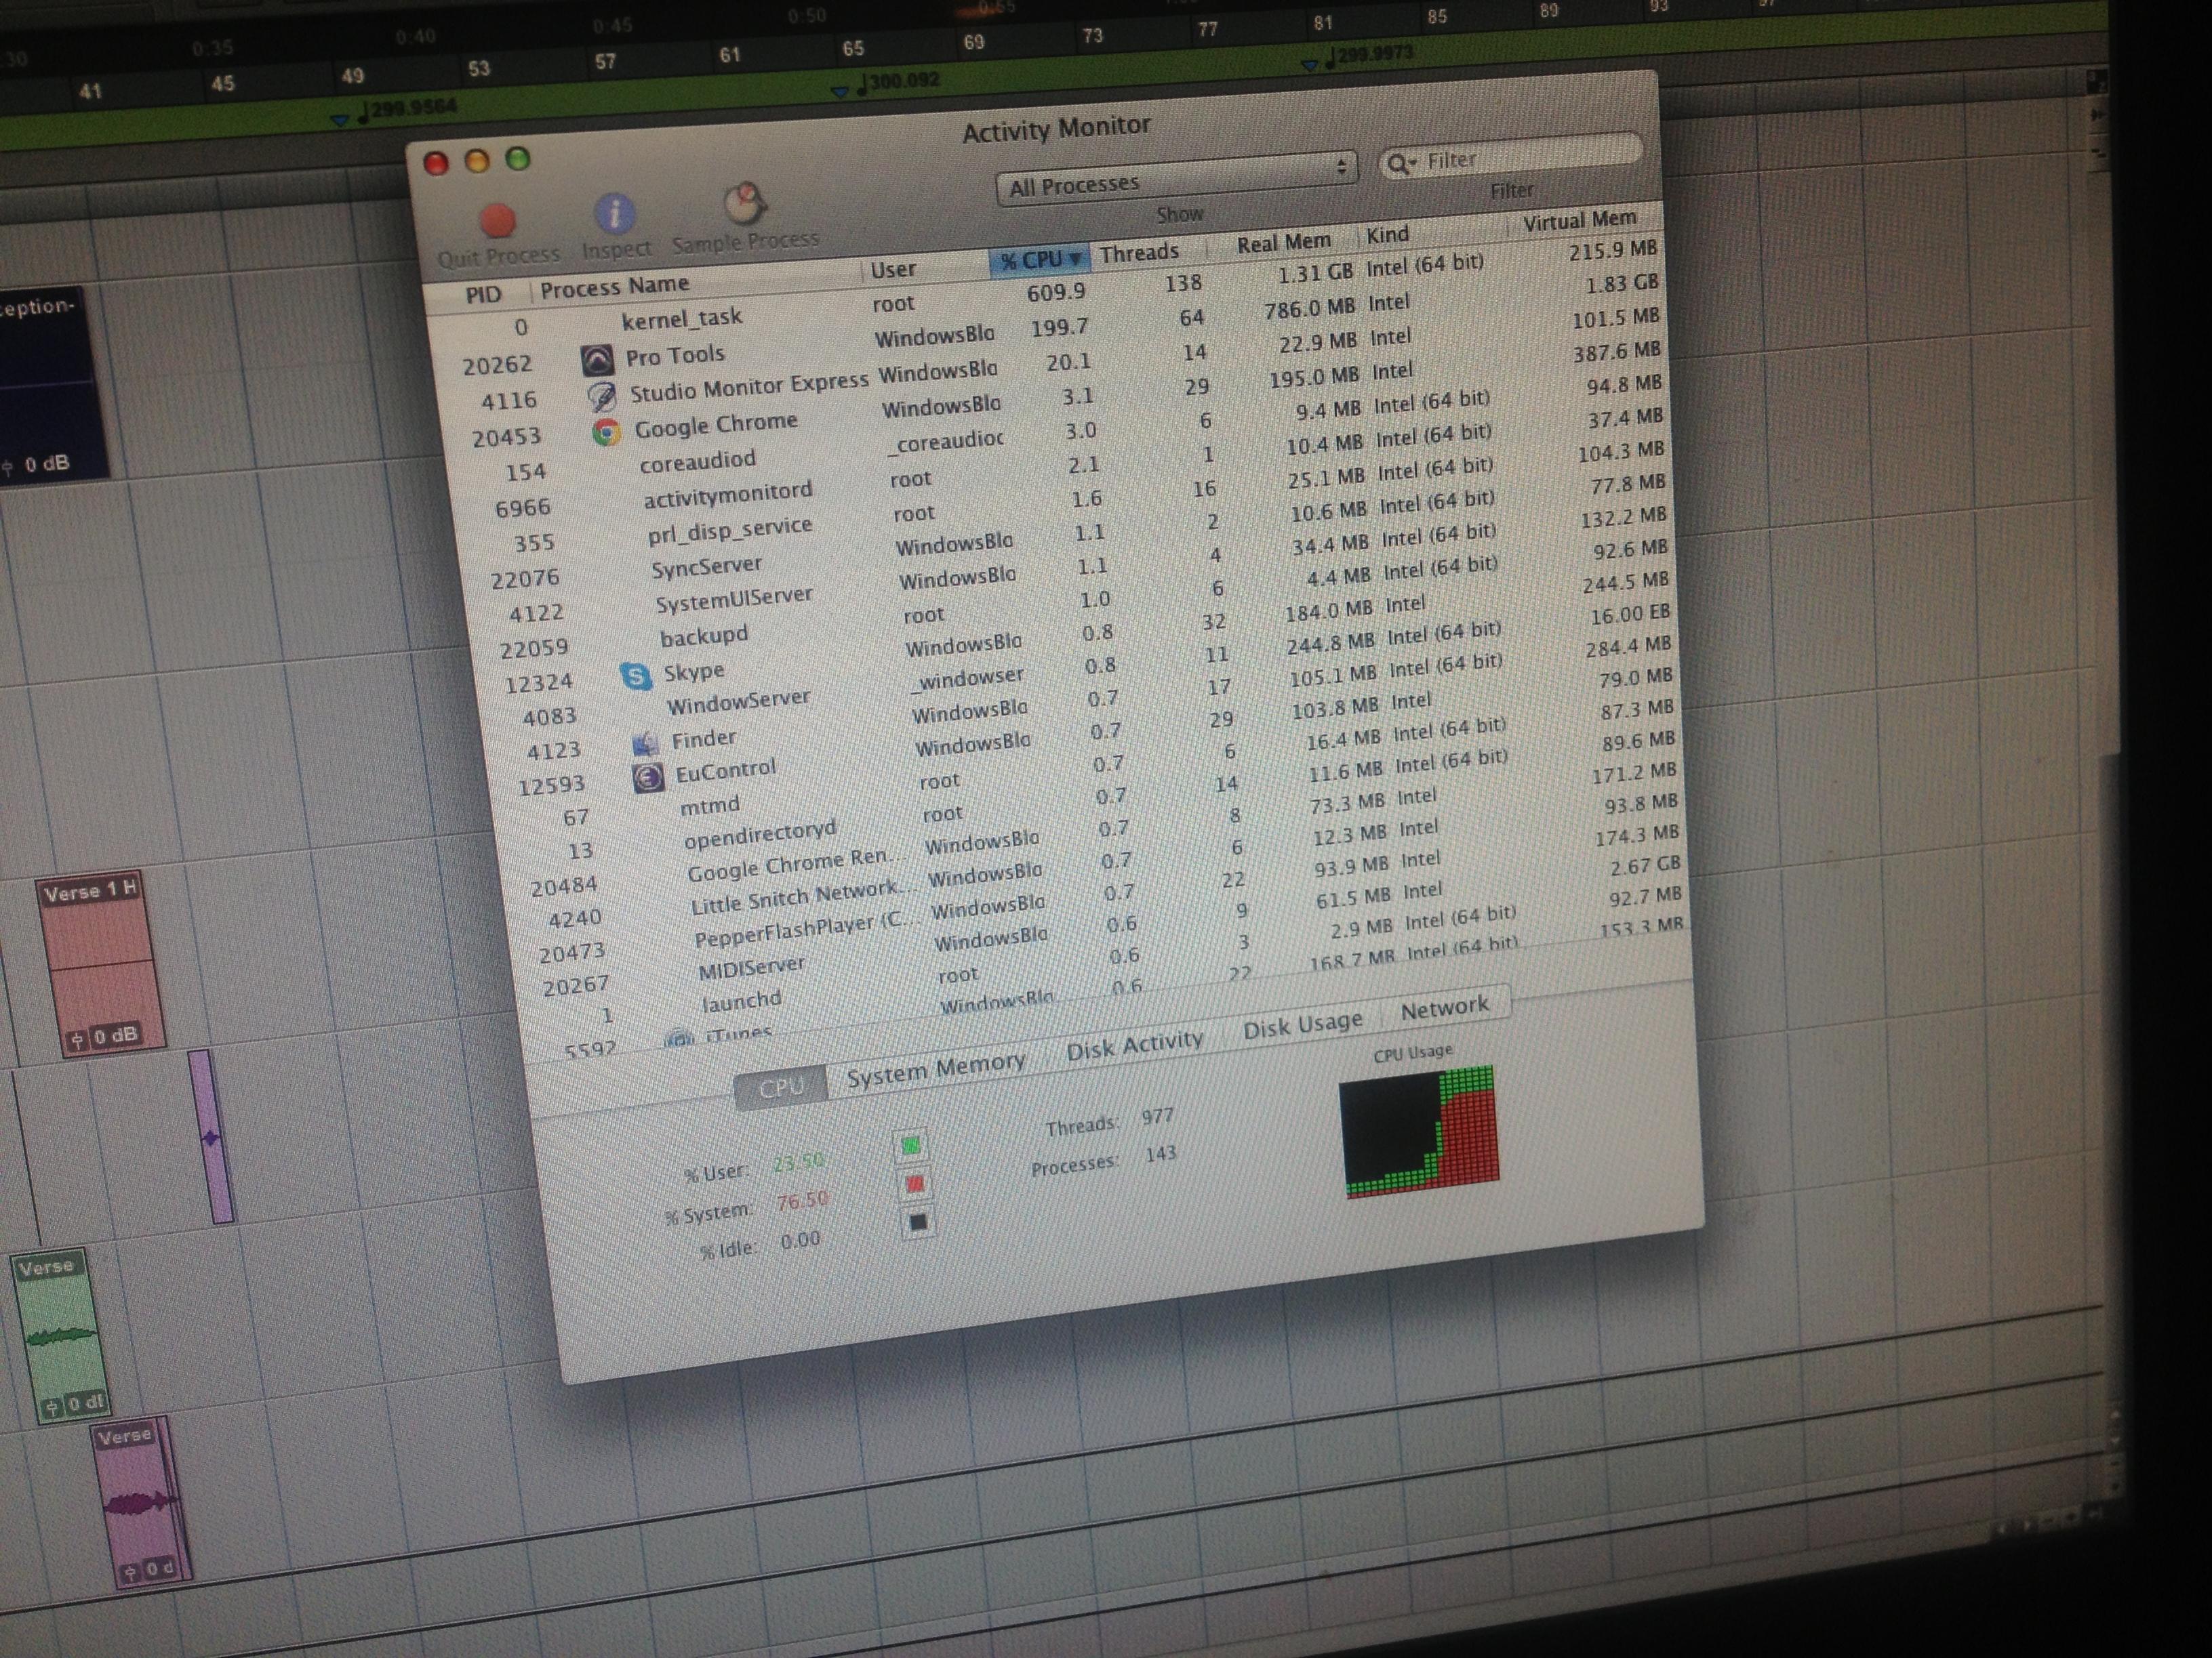Click the Inspect info icon
Image resolution: width=2212 pixels, height=1658 pixels.
614,213
